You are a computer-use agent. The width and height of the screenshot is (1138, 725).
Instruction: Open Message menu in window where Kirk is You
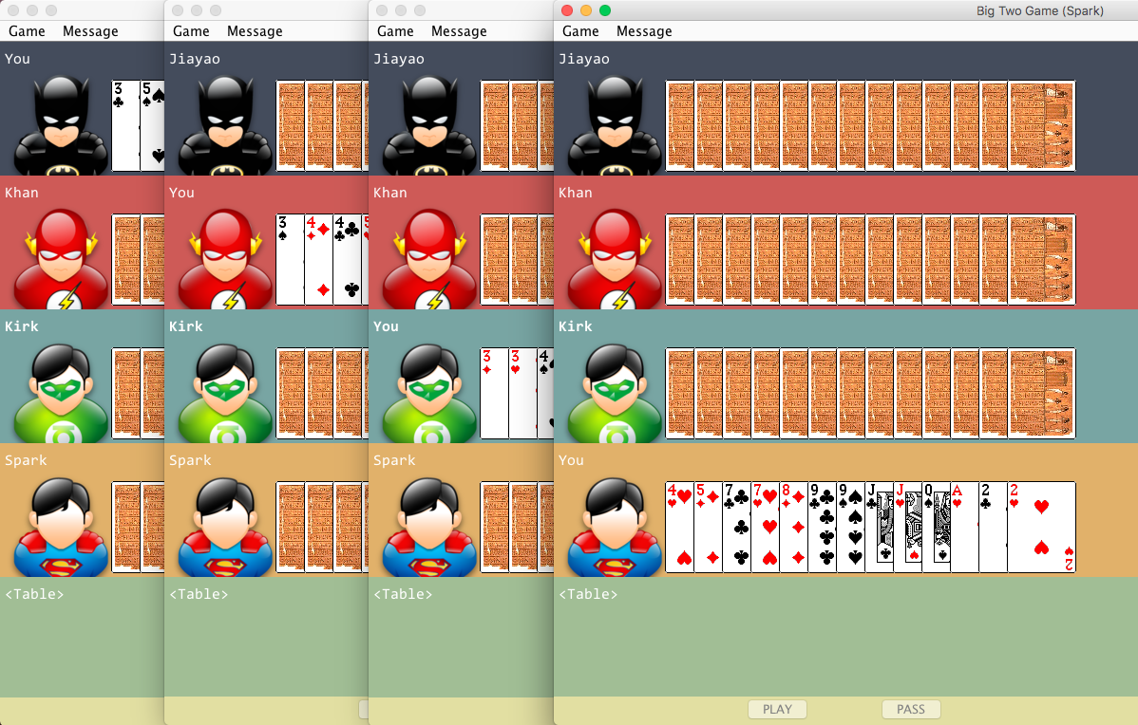point(459,31)
